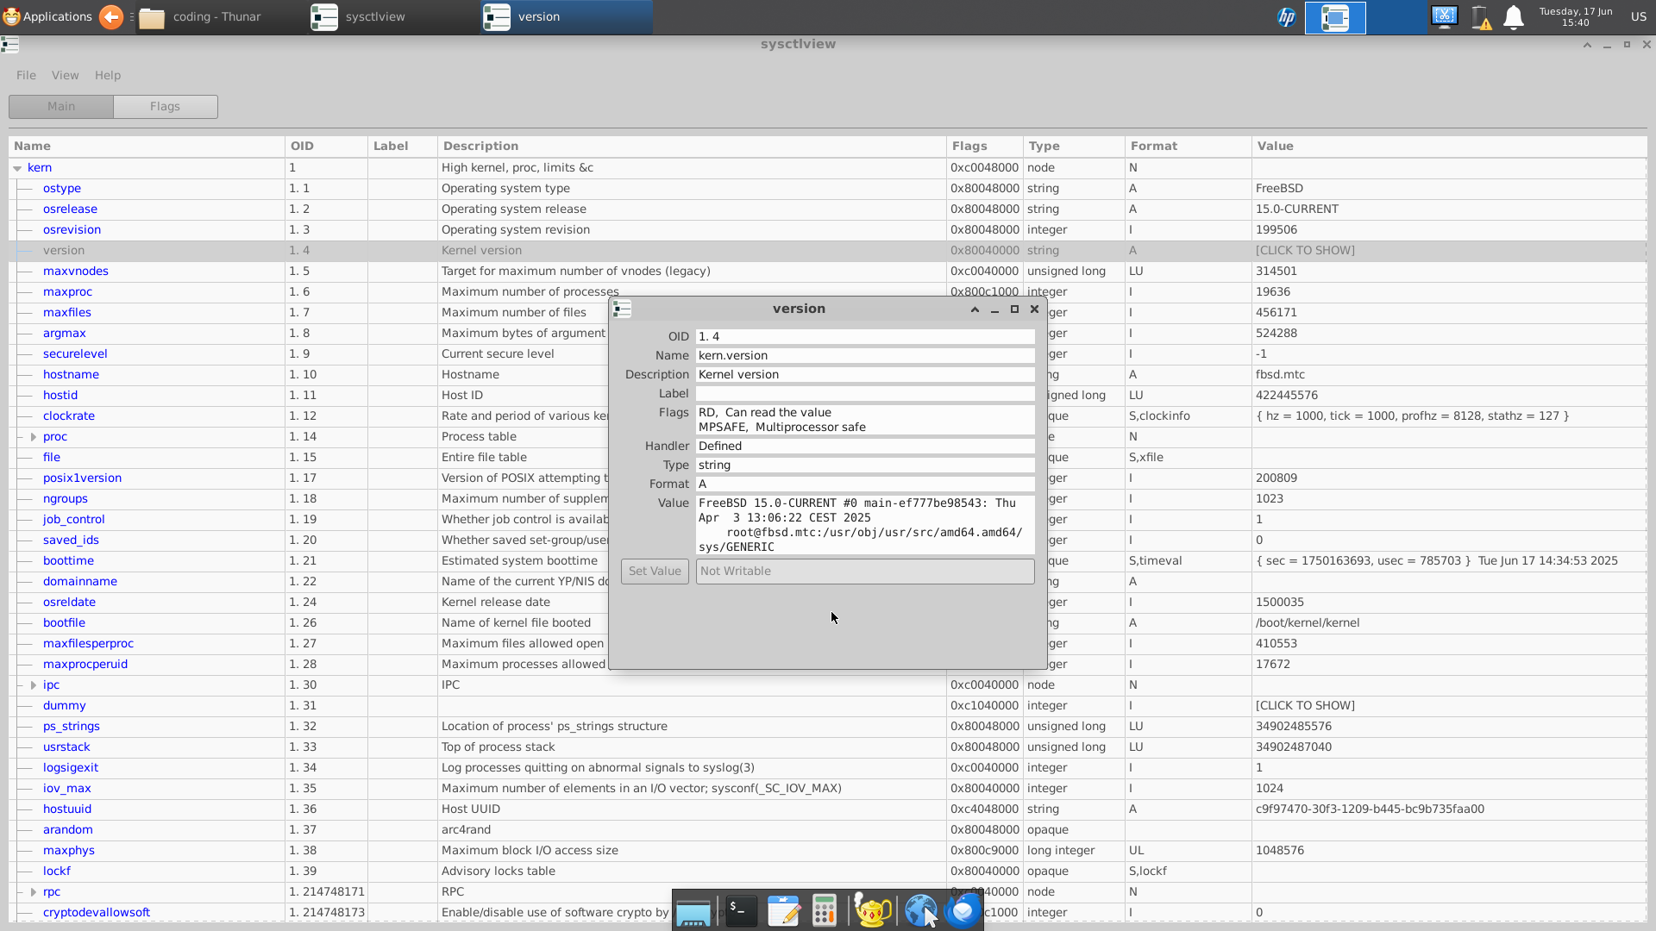Collapse the kern tree node
Image resolution: width=1656 pixels, height=931 pixels.
[x=17, y=168]
